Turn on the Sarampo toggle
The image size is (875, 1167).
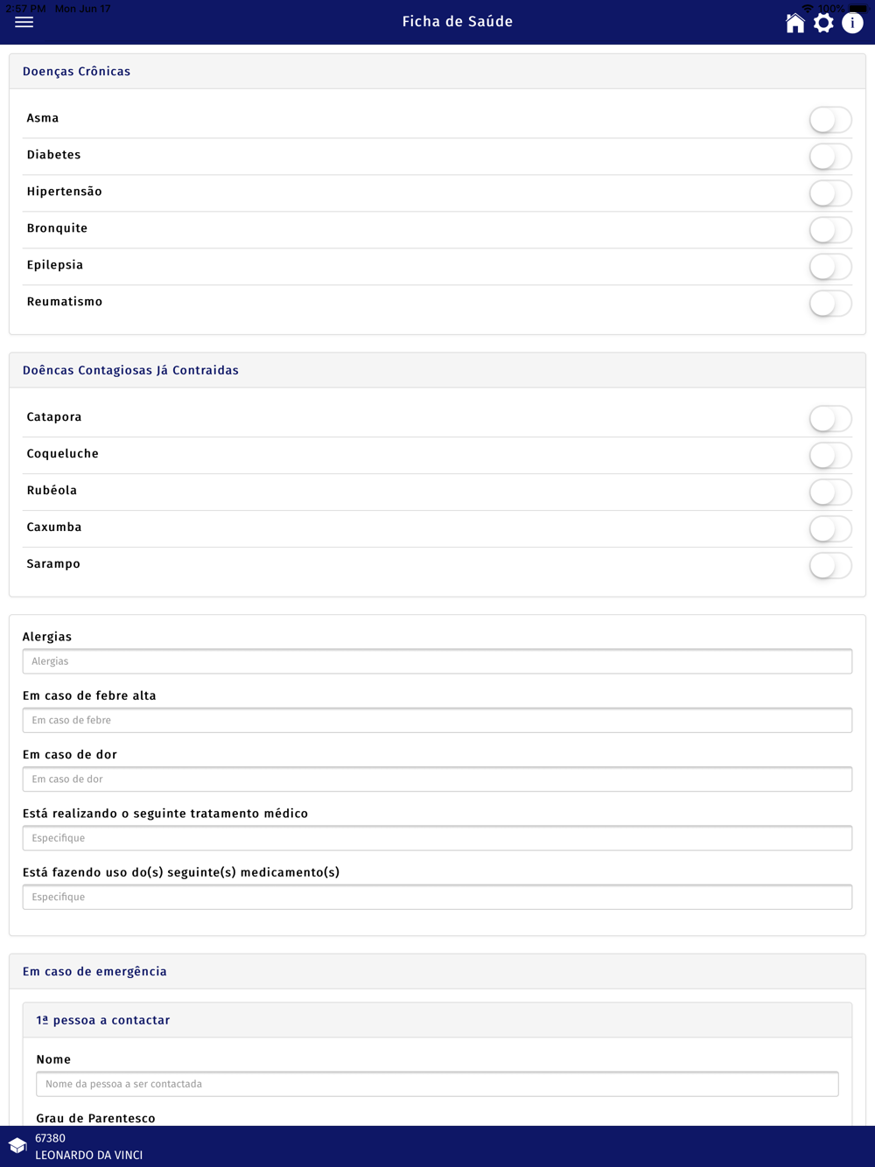pos(829,566)
